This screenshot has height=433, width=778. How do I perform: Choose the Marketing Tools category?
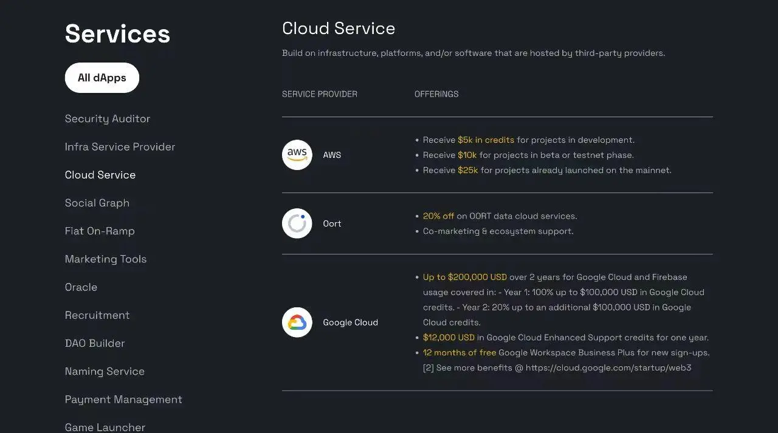point(106,259)
